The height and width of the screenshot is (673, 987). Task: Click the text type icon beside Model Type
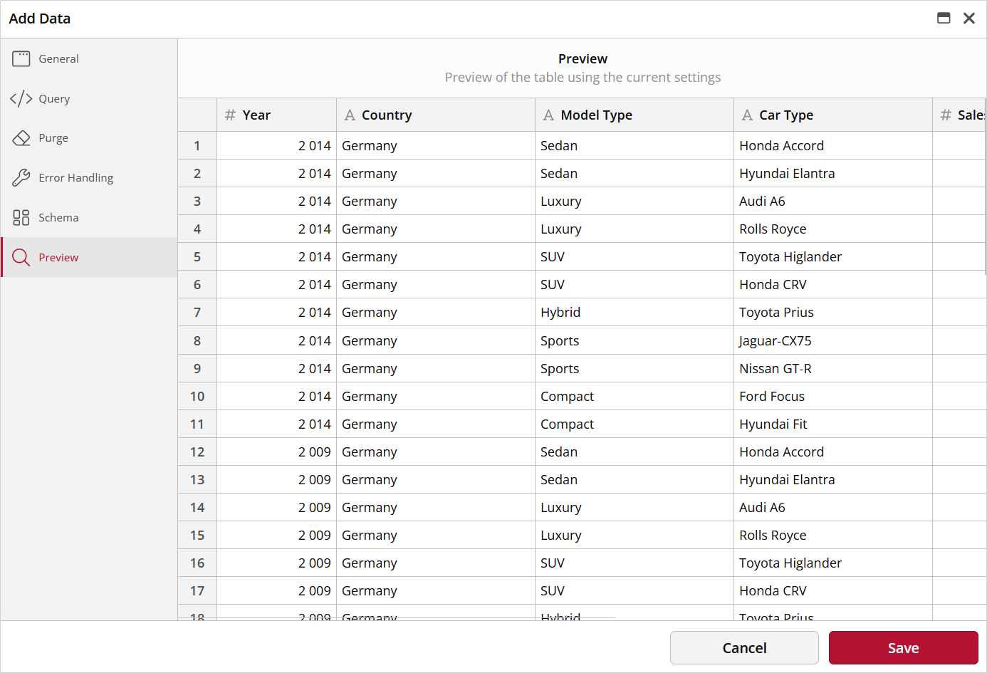tap(548, 115)
